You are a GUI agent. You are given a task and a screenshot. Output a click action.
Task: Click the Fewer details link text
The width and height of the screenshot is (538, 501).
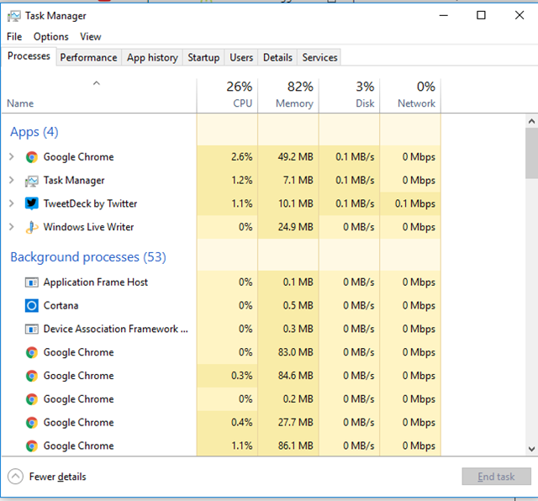pyautogui.click(x=58, y=477)
